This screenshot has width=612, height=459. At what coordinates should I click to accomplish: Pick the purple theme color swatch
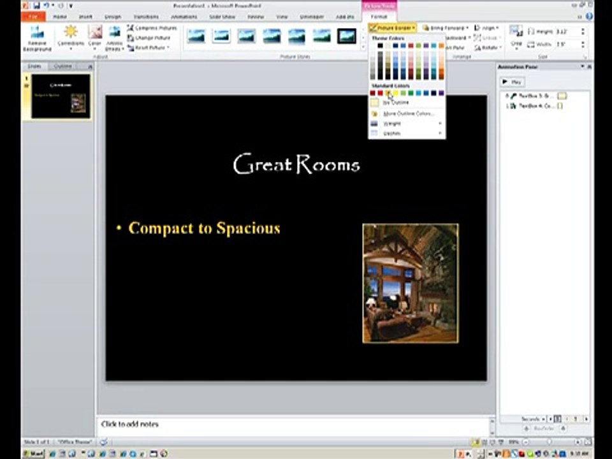426,46
